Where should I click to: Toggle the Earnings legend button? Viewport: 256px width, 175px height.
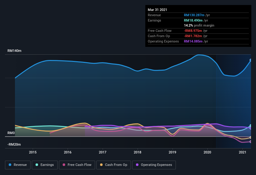click(x=45, y=165)
